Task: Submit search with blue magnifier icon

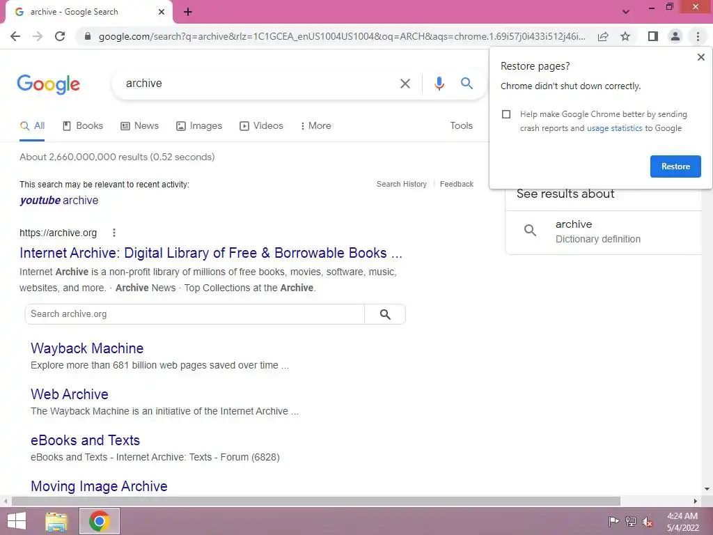Action: (467, 84)
